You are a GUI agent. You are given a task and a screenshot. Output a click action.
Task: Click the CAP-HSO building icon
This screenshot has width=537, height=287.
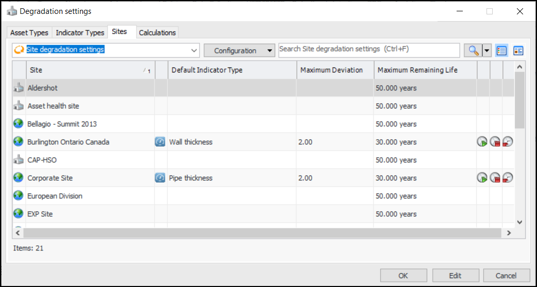[x=19, y=160]
